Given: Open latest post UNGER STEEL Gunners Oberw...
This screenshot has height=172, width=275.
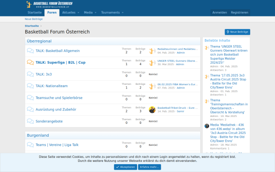Looking at the screenshot, I should pos(177,61).
